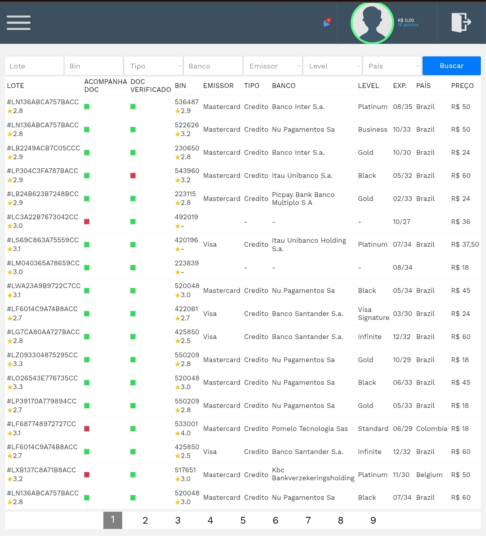Viewport: 486px width, 536px height.
Task: Click the "Visa Signature" level cell
Action: coord(374,314)
